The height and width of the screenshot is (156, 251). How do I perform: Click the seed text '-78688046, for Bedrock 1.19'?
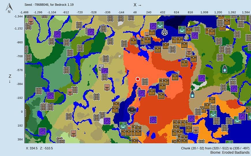pos(53,5)
